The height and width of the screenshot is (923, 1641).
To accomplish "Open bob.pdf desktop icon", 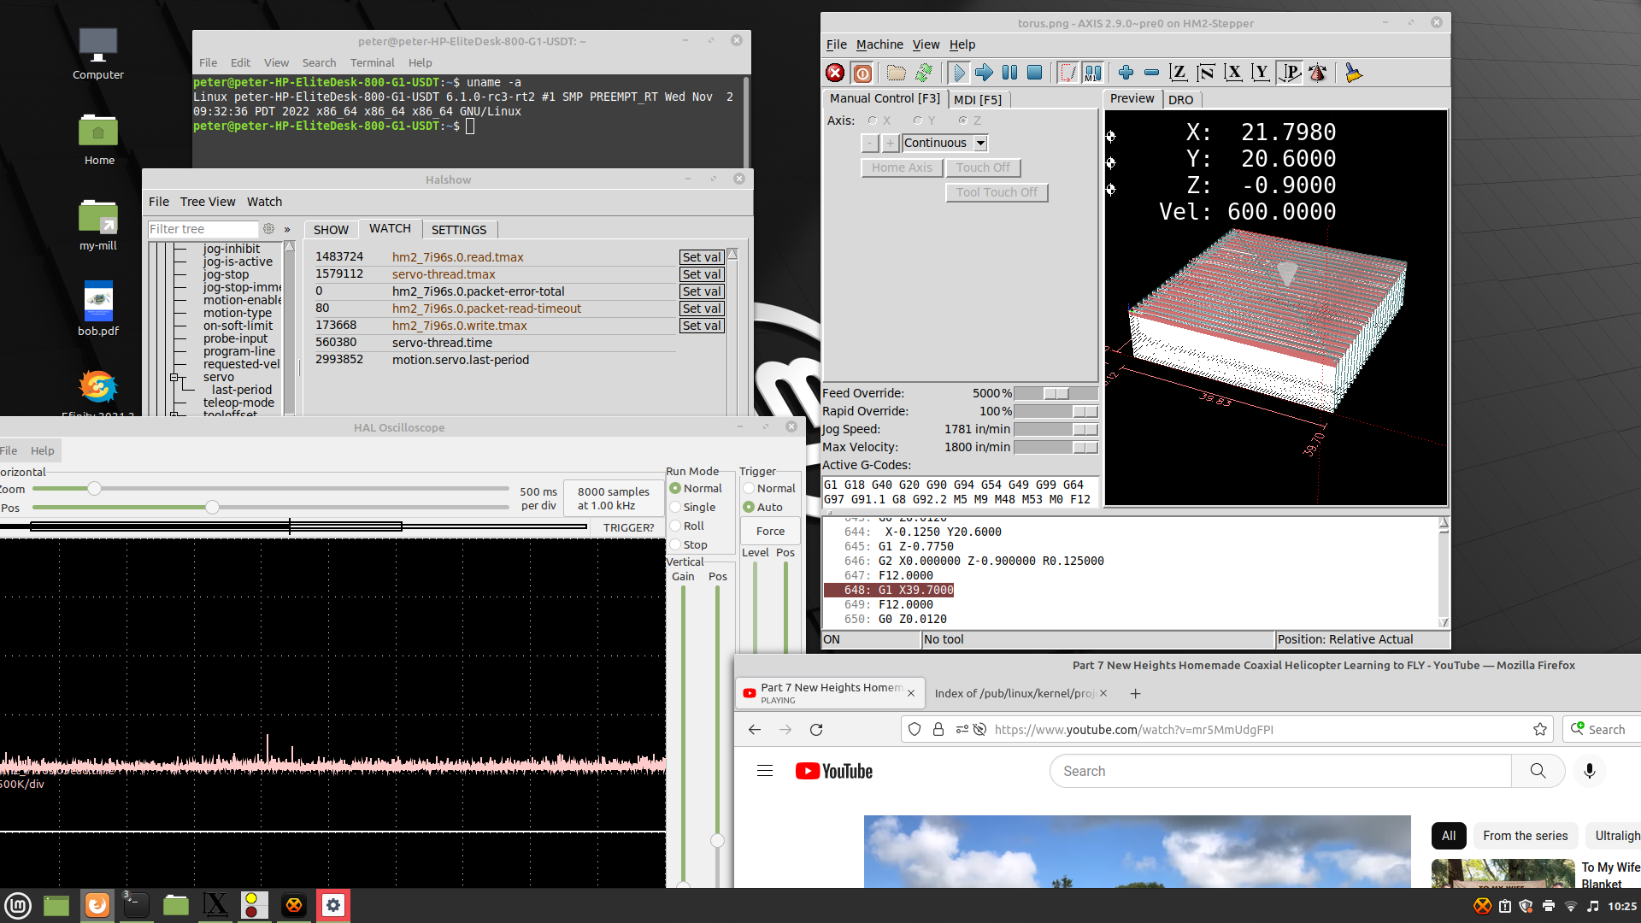I will pyautogui.click(x=98, y=309).
